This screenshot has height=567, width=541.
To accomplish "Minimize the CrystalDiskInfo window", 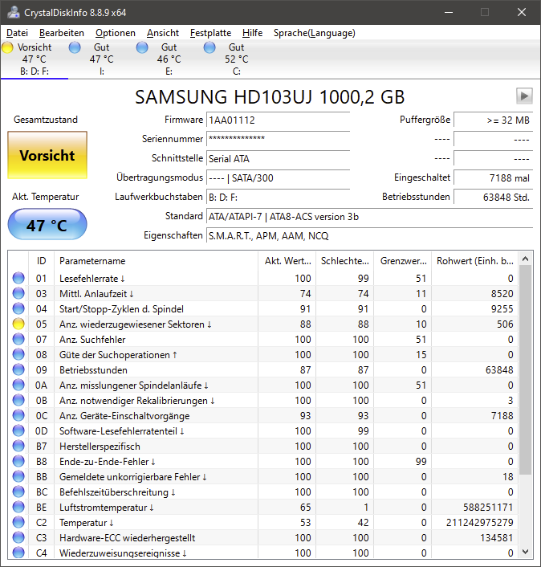I will point(449,12).
